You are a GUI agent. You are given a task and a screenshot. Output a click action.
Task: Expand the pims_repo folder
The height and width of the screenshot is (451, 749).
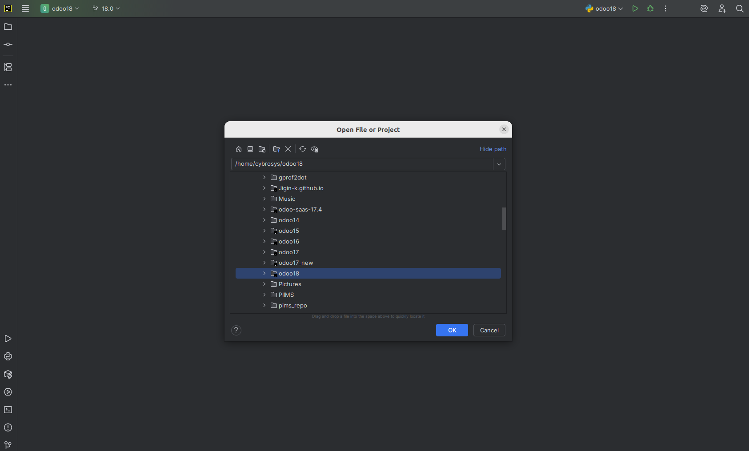[x=264, y=305]
